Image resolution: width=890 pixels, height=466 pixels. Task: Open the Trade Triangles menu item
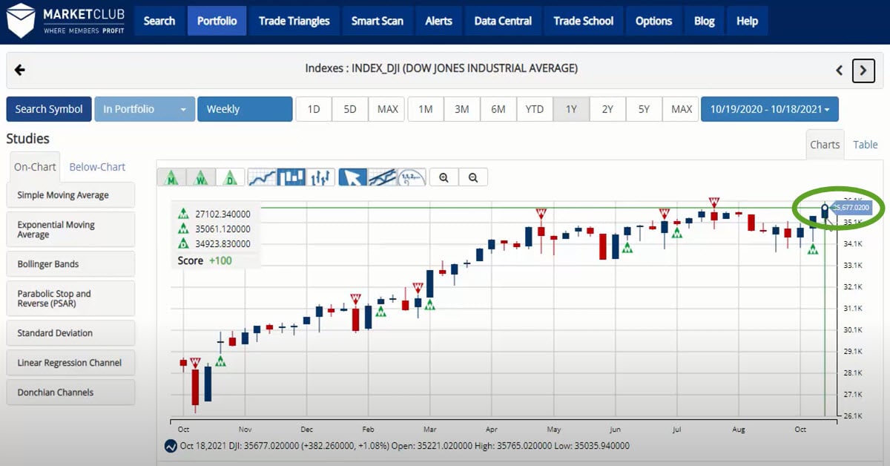click(x=294, y=21)
